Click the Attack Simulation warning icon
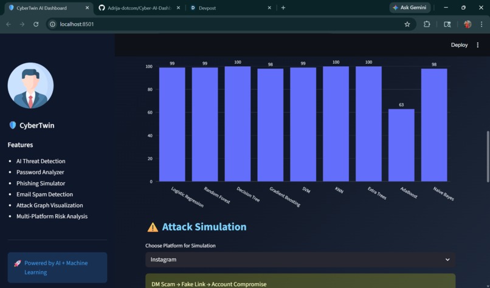 [x=153, y=227]
